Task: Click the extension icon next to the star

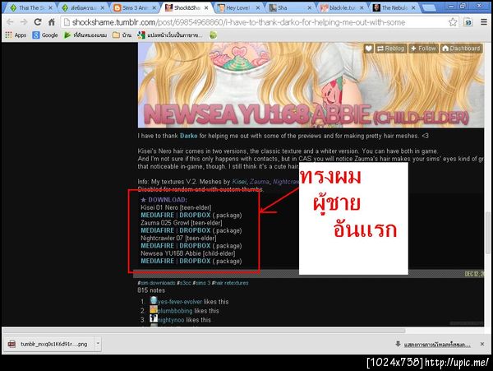Action: point(468,22)
